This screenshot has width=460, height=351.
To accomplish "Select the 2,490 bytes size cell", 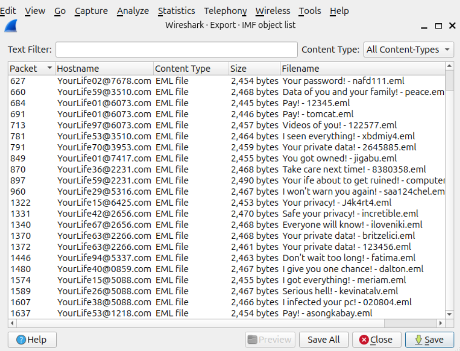I will [255, 180].
